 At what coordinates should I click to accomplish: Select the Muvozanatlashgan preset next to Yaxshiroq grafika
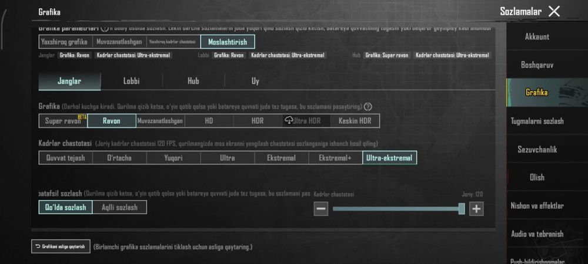[119, 42]
